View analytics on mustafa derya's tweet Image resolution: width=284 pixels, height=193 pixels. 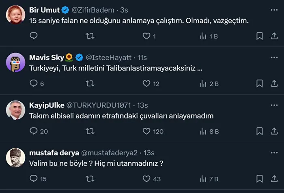click(x=204, y=179)
